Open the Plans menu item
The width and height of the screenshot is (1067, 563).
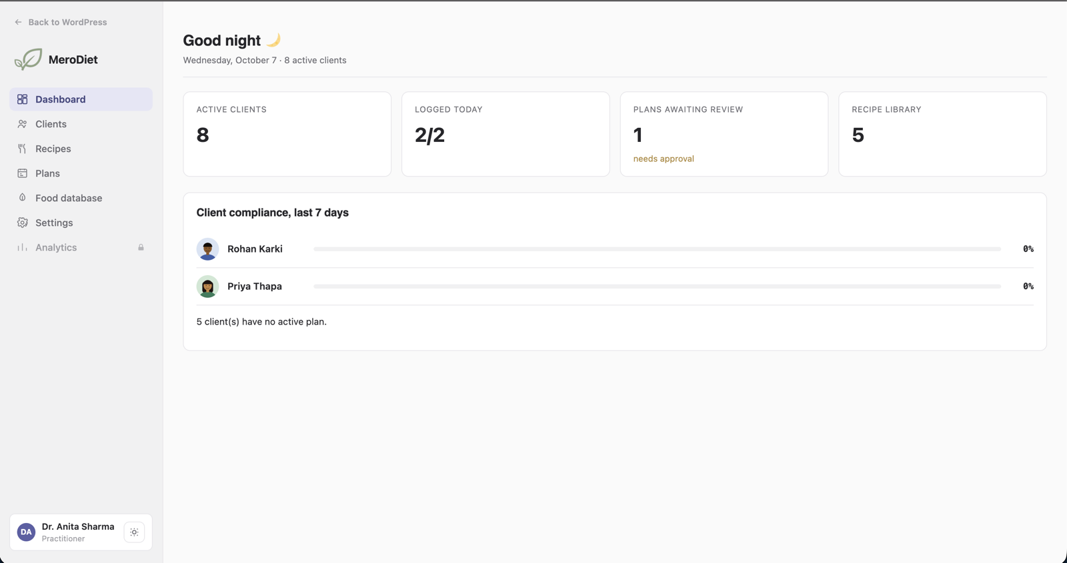click(x=81, y=173)
